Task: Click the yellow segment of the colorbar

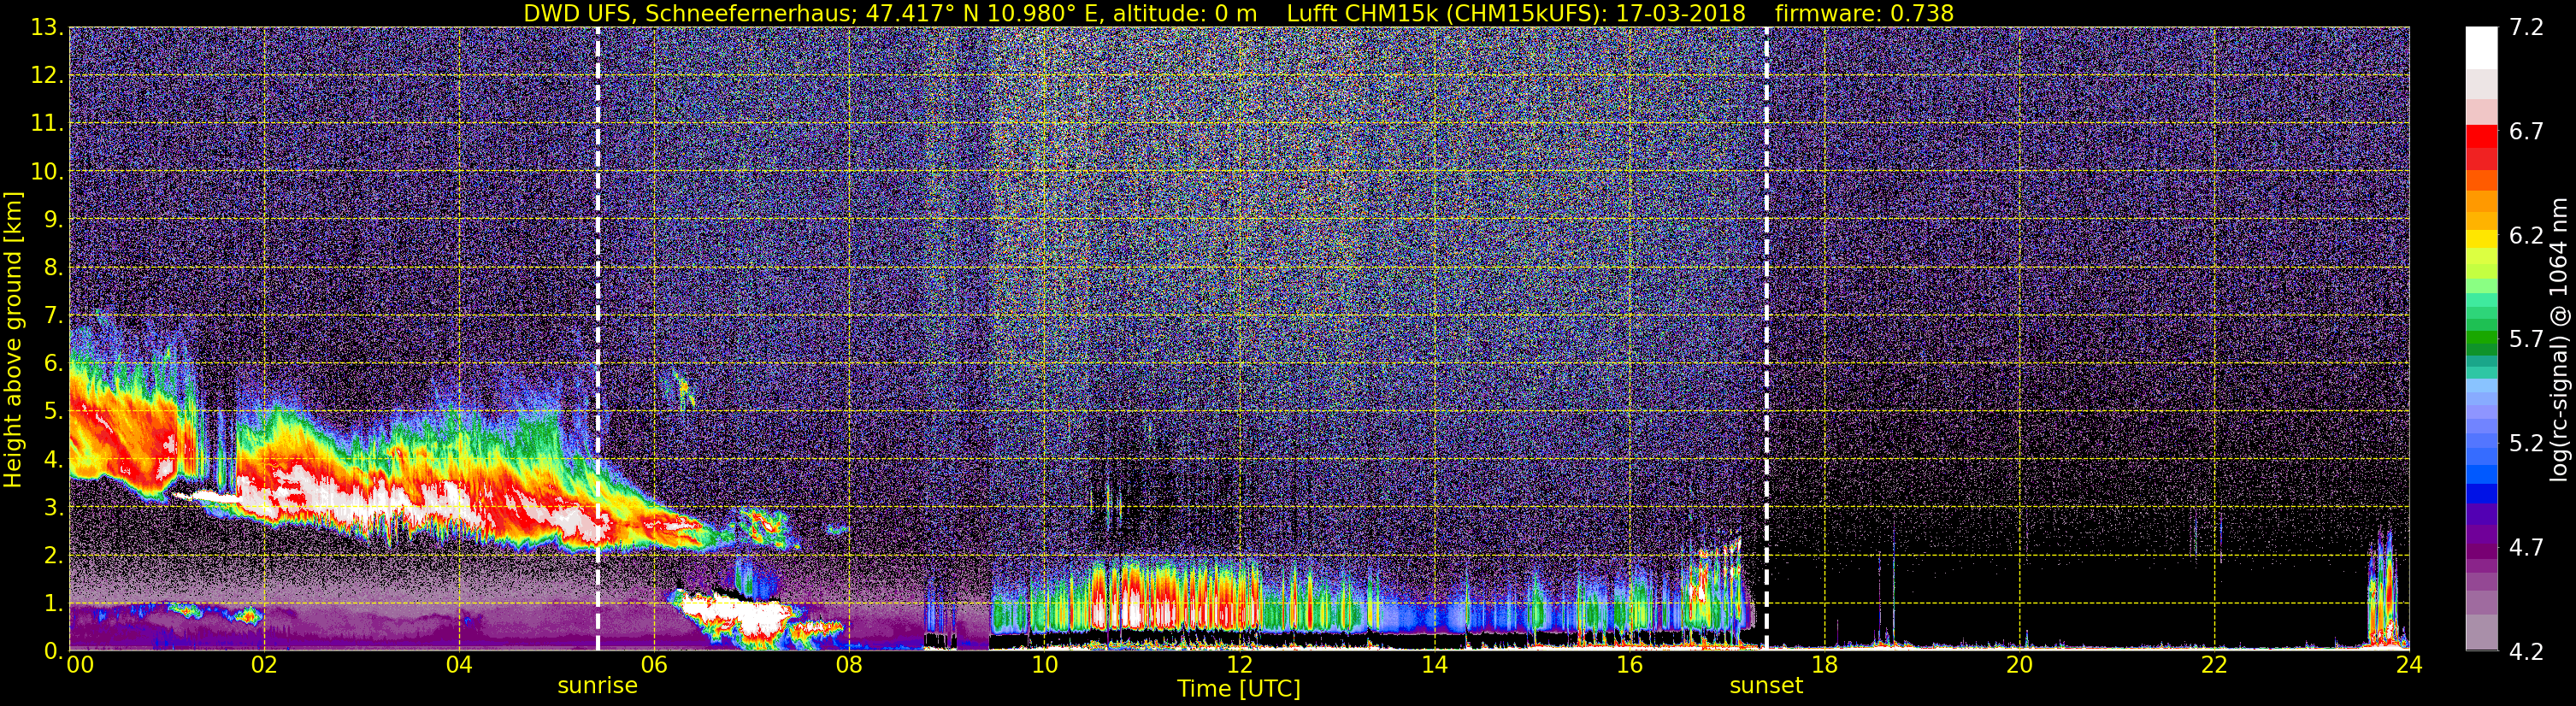Action: [x=2482, y=240]
